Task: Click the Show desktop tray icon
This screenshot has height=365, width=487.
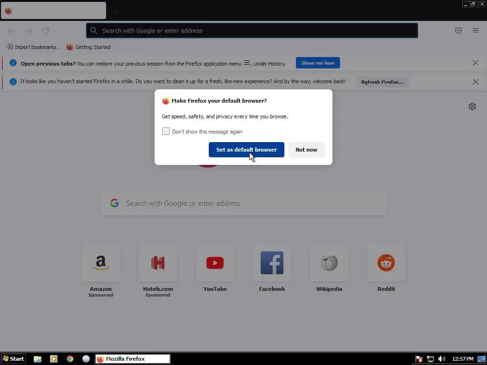Action: coord(481,359)
